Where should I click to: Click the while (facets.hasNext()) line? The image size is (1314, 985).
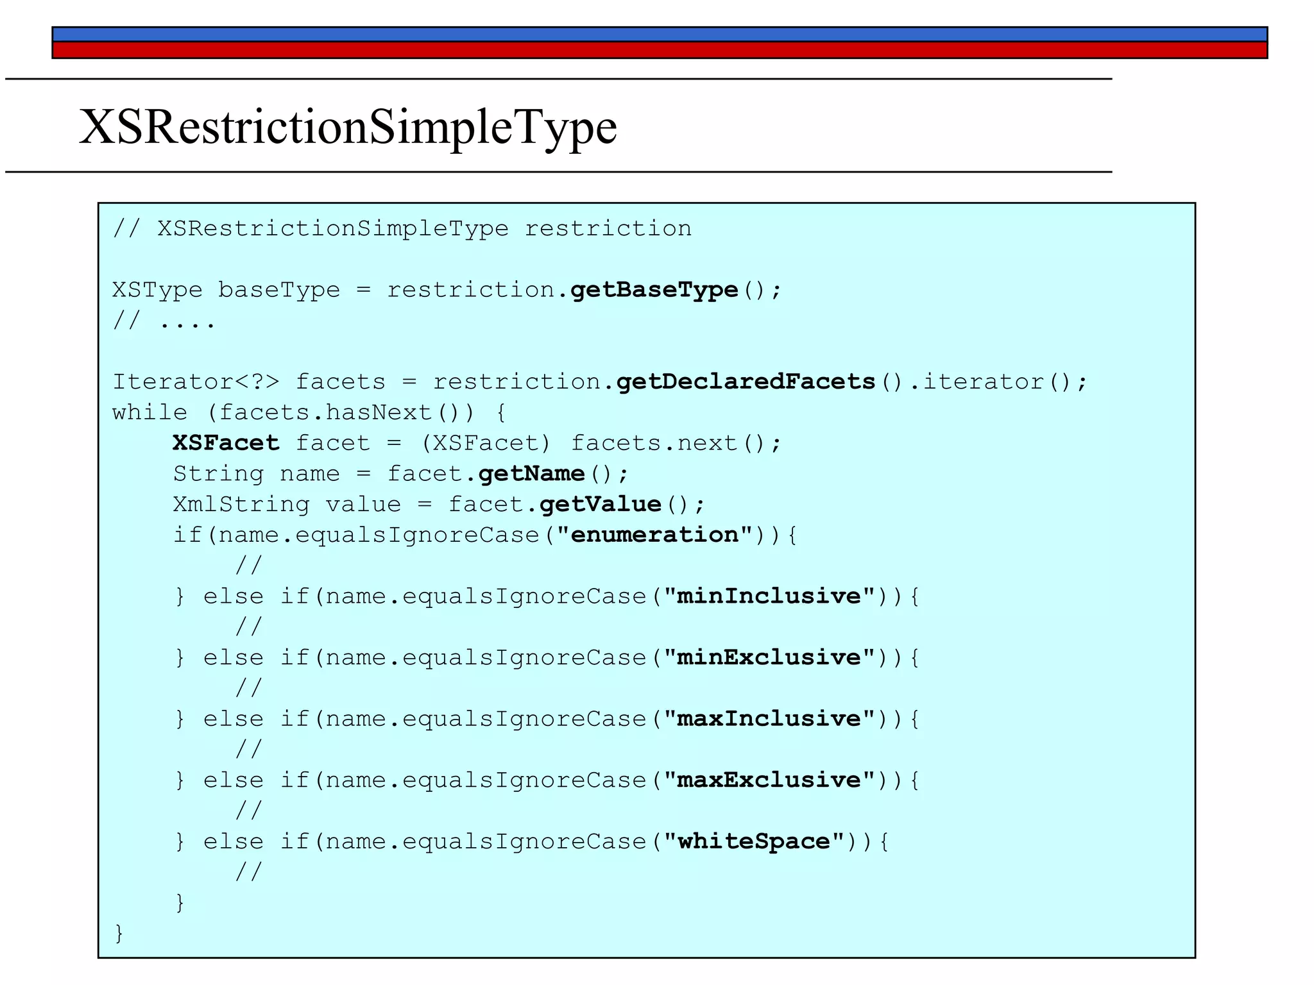click(309, 412)
